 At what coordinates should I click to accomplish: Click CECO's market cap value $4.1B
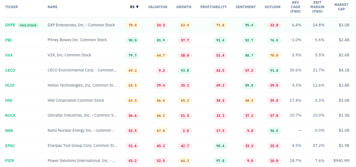tap(344, 70)
